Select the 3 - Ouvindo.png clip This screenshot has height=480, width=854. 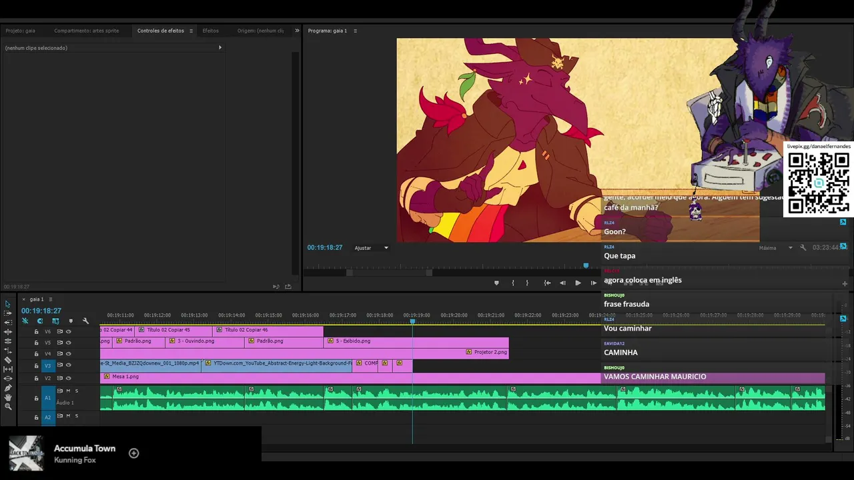205,341
